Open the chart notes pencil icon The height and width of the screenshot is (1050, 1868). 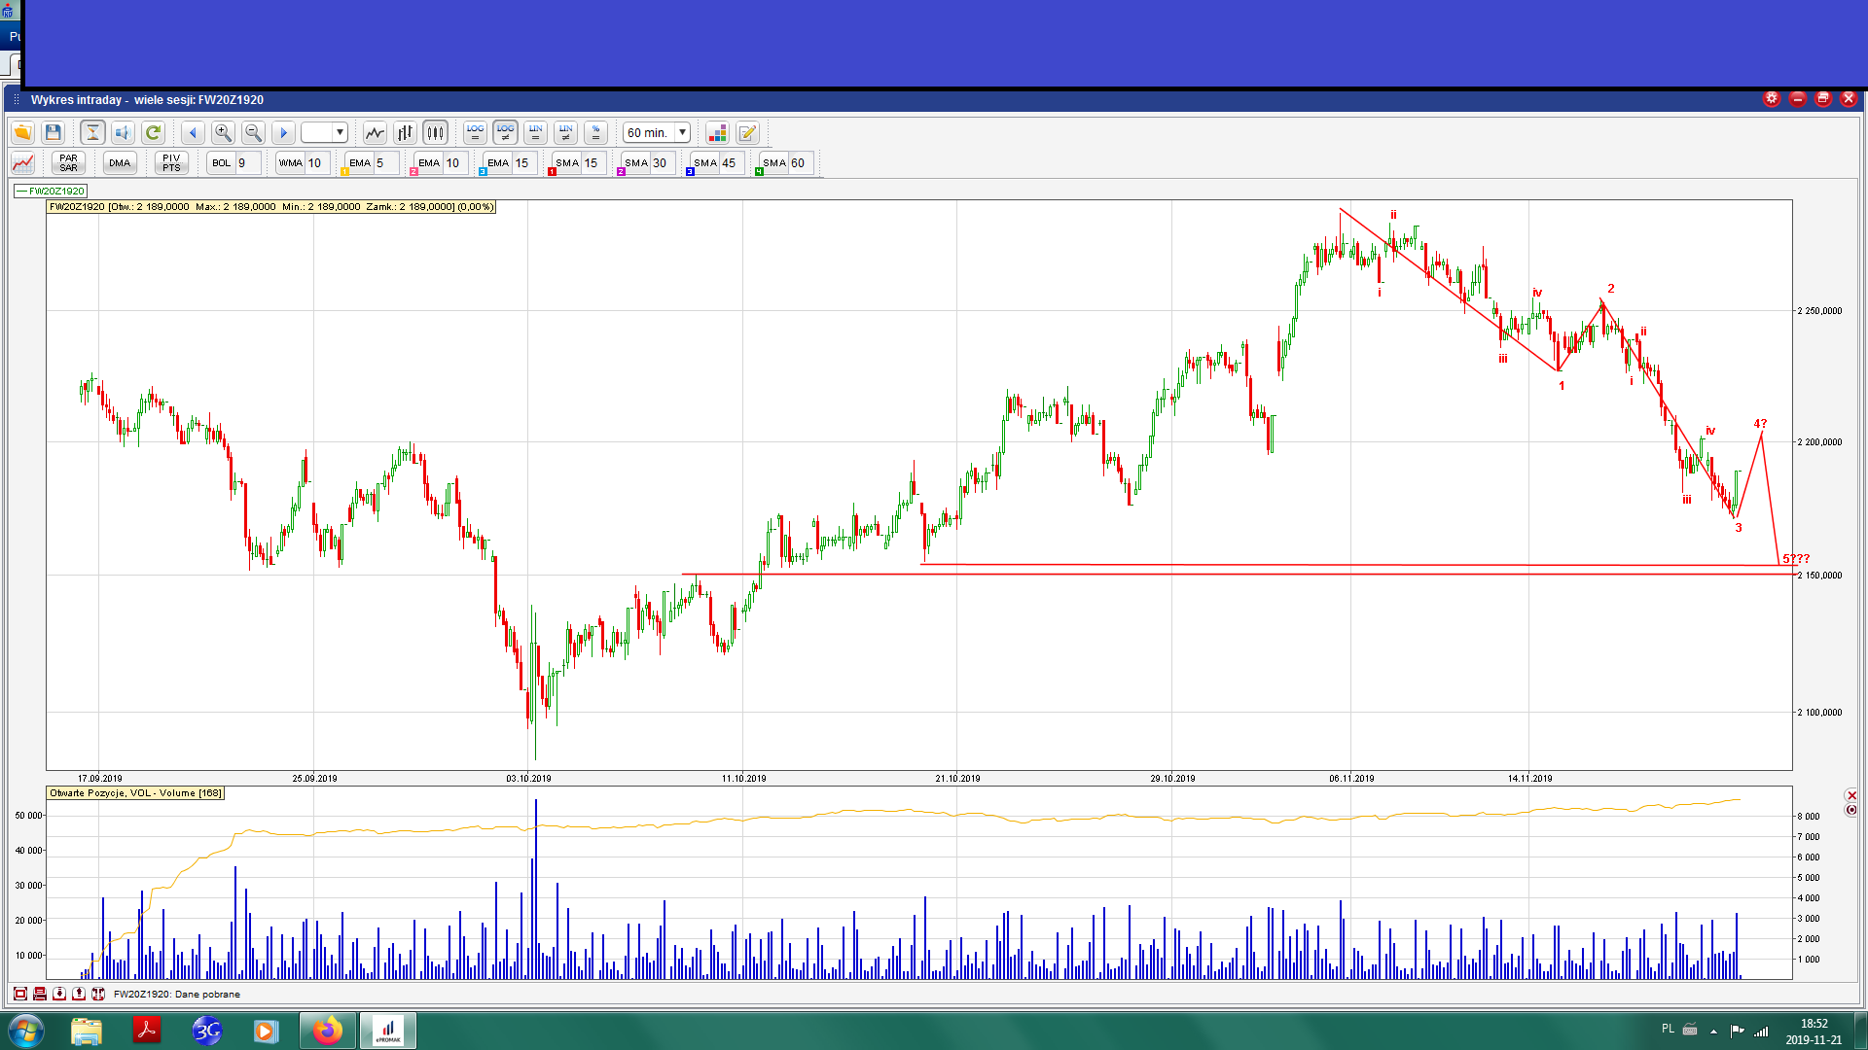tap(747, 133)
